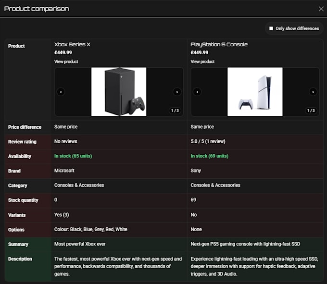Click the Xbox description paragraph
The height and width of the screenshot is (284, 327).
click(x=118, y=266)
